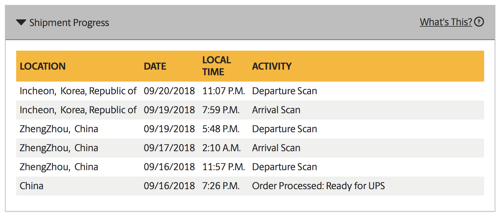Viewport: 501px width, 218px height.
Task: Select Order Processed: Ready for UPS
Action: (319, 186)
